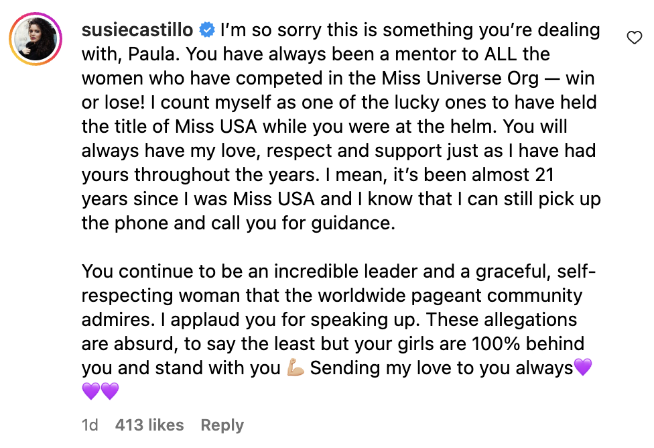Image resolution: width=654 pixels, height=448 pixels.
Task: Click the blue verified badge
Action: pos(208,30)
